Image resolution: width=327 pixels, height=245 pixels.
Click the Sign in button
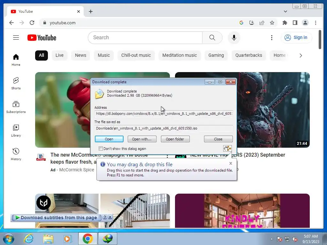(x=296, y=38)
